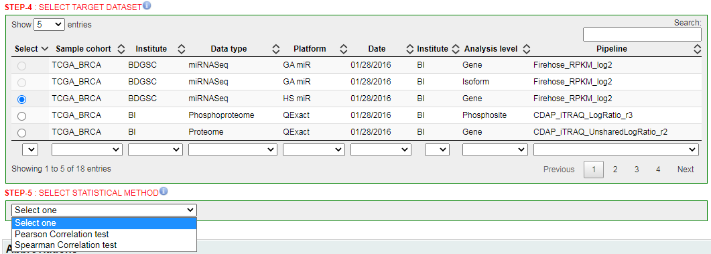Open the Data type filter dropdown
This screenshot has height=254, width=711.
[233, 149]
